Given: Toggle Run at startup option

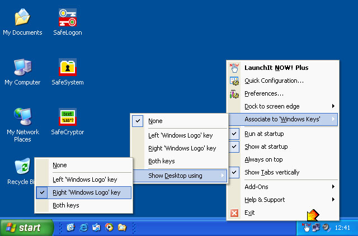Looking at the screenshot, I should coord(282,134).
